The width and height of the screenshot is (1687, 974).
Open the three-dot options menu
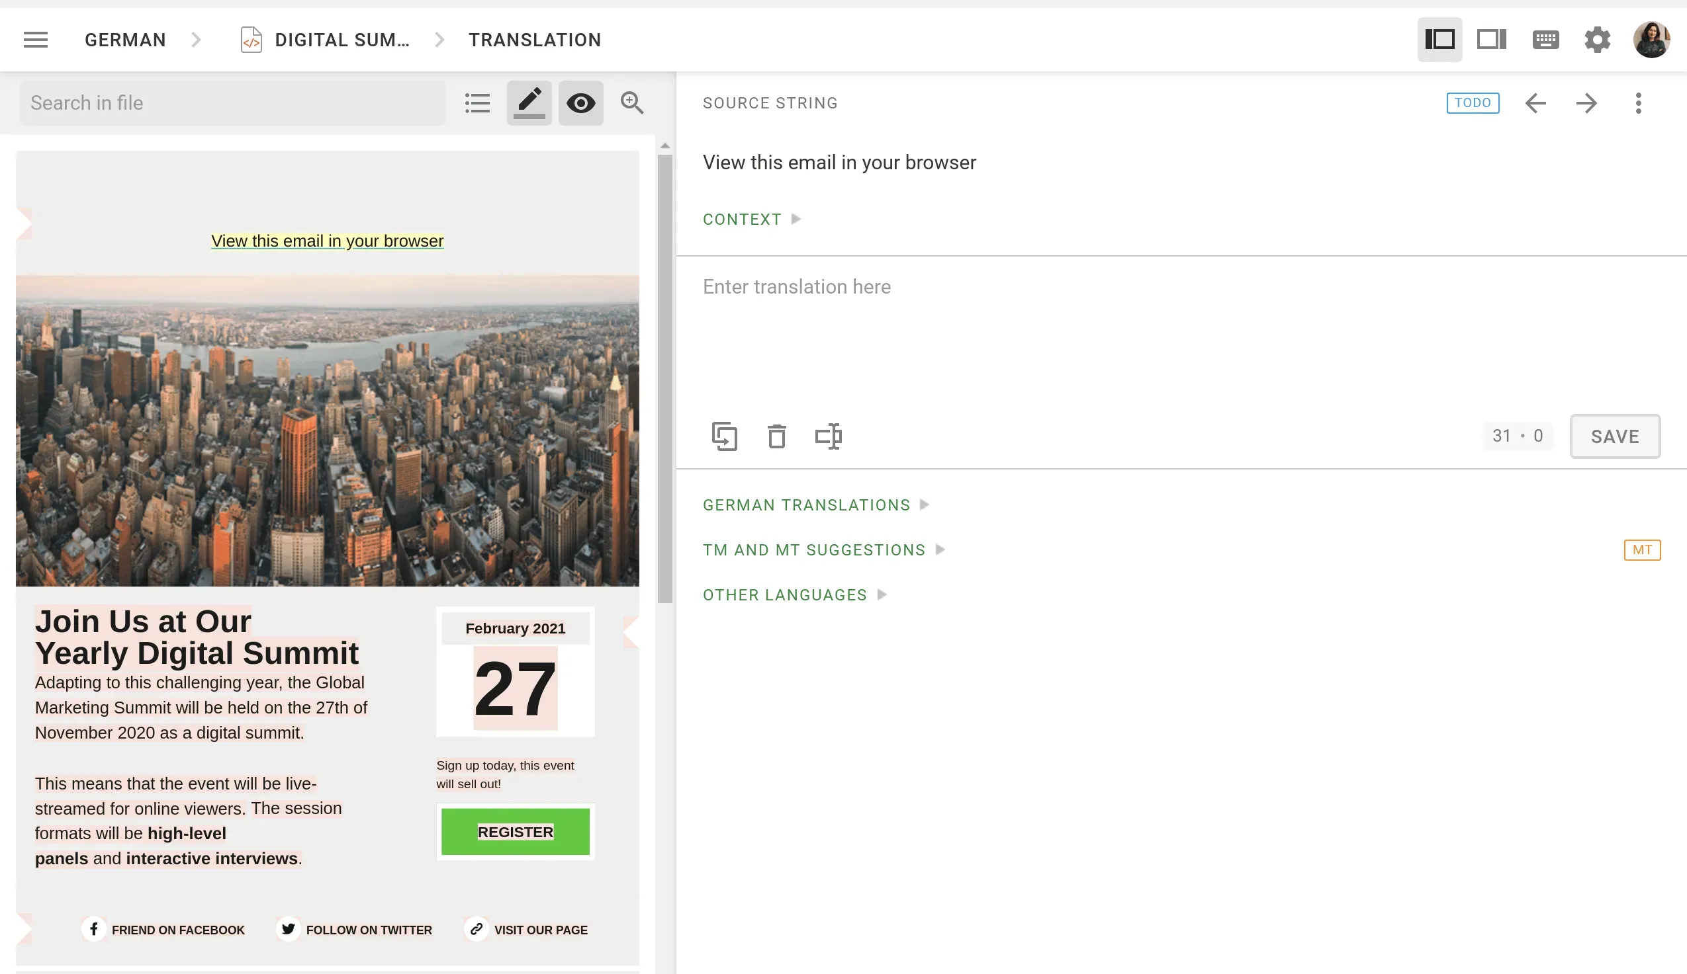[1638, 103]
